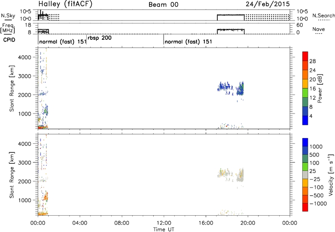
Task: Click the '-25' velocity scale label
Action: point(315,179)
